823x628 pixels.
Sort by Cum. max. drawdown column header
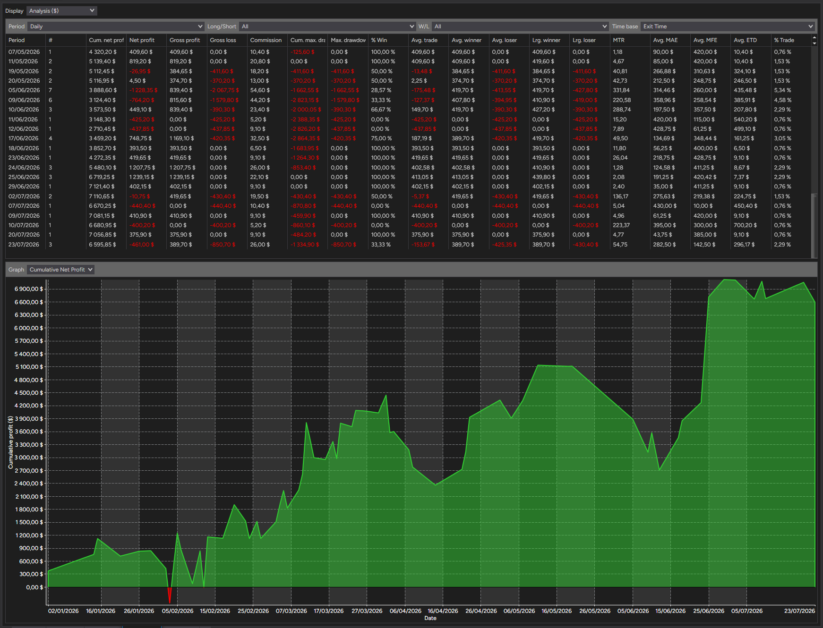pyautogui.click(x=308, y=40)
